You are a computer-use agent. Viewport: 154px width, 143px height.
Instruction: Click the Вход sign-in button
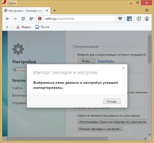86,61
